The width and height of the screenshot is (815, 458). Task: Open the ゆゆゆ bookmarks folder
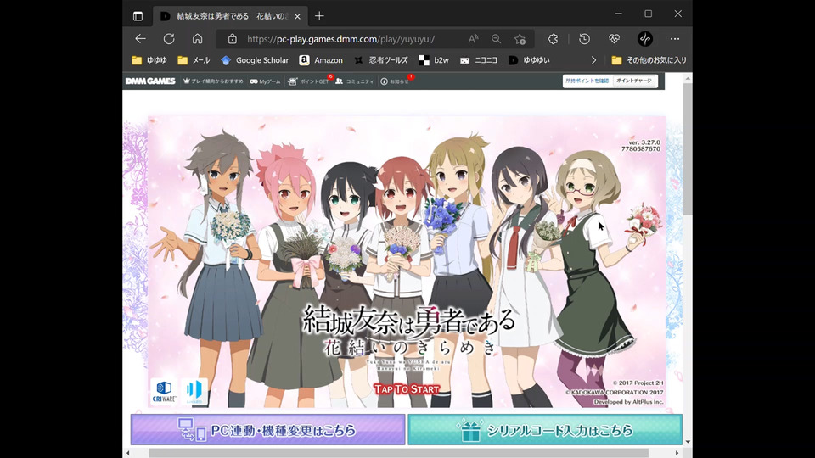pyautogui.click(x=149, y=60)
